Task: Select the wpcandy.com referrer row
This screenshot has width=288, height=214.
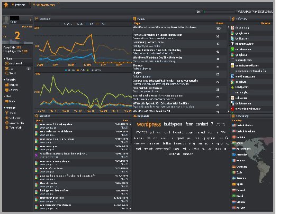Action: (x=251, y=60)
